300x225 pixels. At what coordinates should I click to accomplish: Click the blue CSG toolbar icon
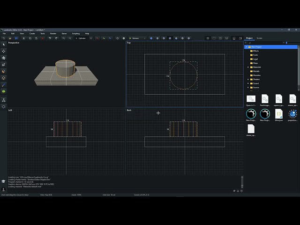[110, 38]
